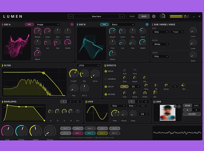Toggle the OSC A pink pill button
The height and width of the screenshot is (151, 204).
click(29, 24)
